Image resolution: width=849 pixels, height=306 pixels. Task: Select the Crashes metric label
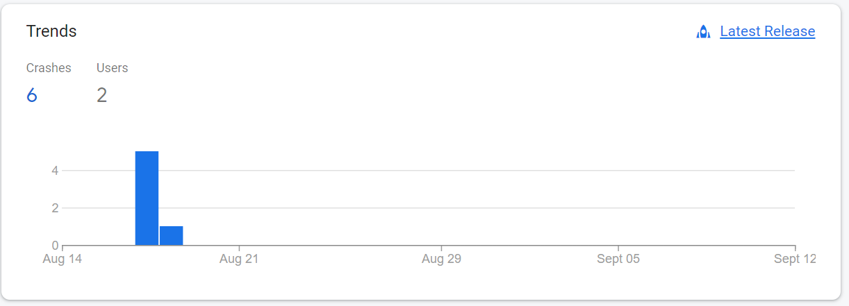pyautogui.click(x=49, y=68)
